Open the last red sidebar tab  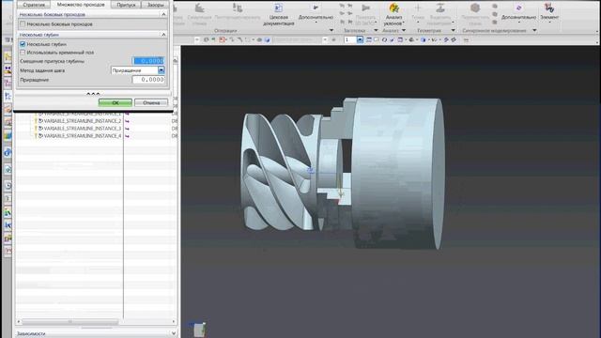(x=8, y=252)
